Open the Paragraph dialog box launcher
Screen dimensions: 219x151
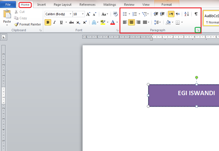click(198, 30)
